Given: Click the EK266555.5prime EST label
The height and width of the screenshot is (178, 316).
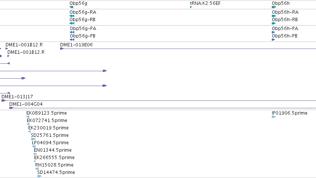Looking at the screenshot, I should [x=55, y=158].
